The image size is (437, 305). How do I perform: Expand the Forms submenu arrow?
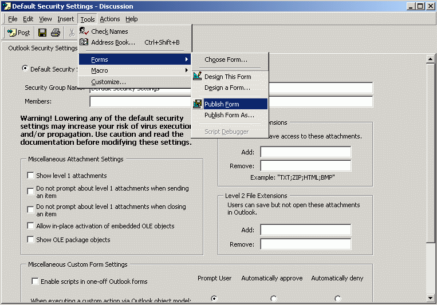tap(187, 60)
